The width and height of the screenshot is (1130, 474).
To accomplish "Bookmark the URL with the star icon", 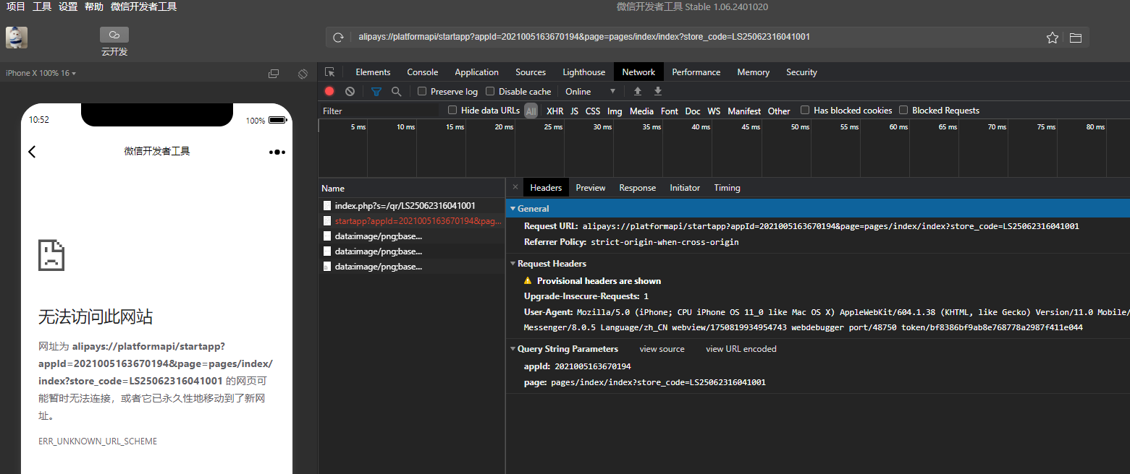I will pos(1052,38).
